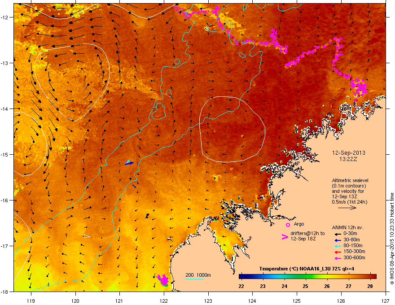Click the temperature color bar
Screen dimensions: 395x305
[307, 276]
